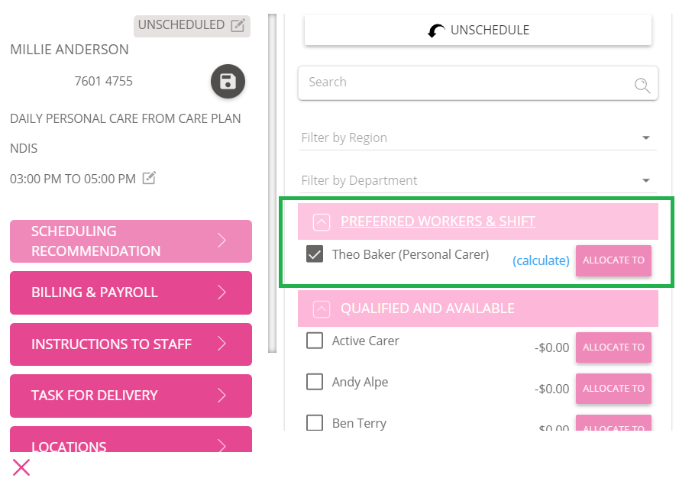Open Billing & Payroll section
The width and height of the screenshot is (679, 488).
[131, 292]
